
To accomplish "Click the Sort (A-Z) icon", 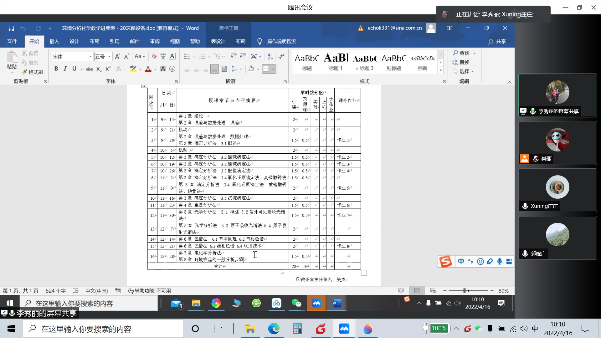I will [270, 56].
